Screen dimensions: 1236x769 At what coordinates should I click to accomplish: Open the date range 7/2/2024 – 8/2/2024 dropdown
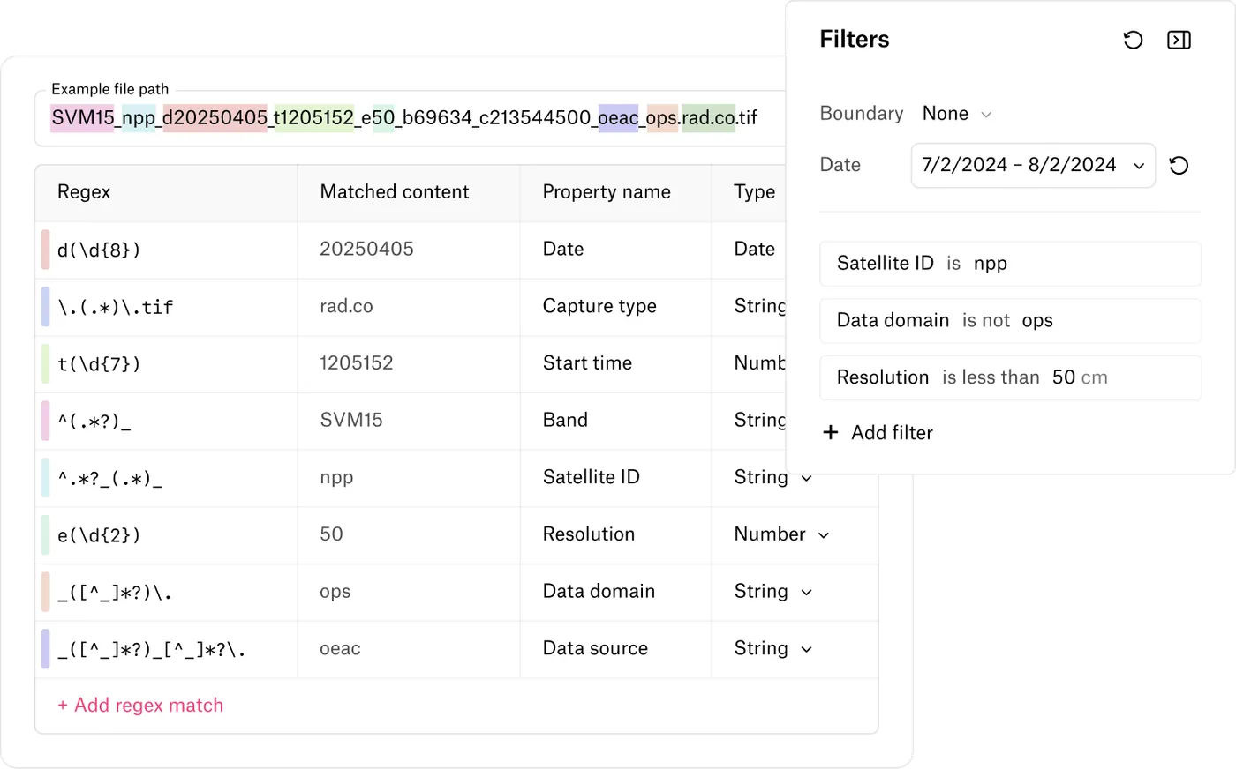point(1033,165)
